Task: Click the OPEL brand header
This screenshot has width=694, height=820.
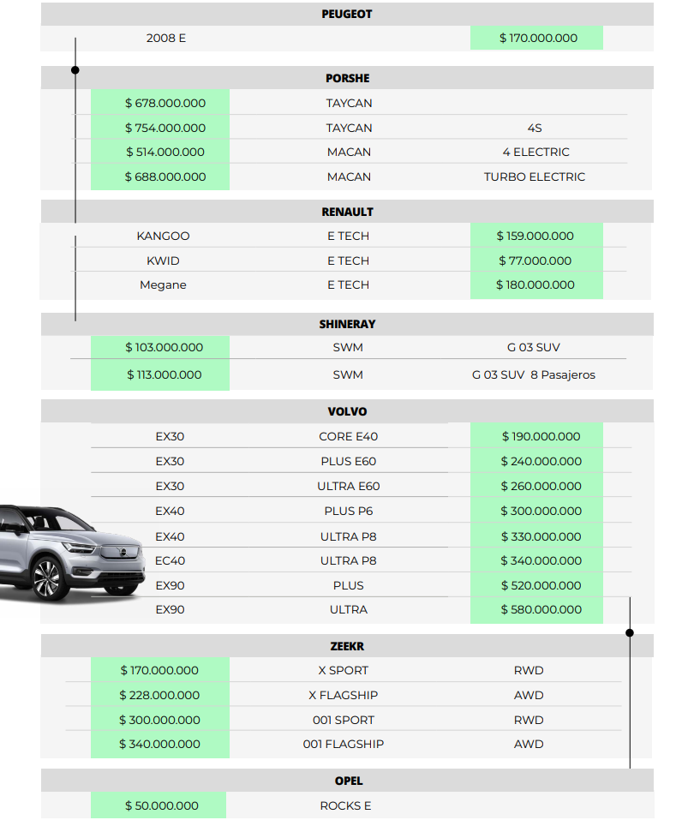Action: click(349, 781)
